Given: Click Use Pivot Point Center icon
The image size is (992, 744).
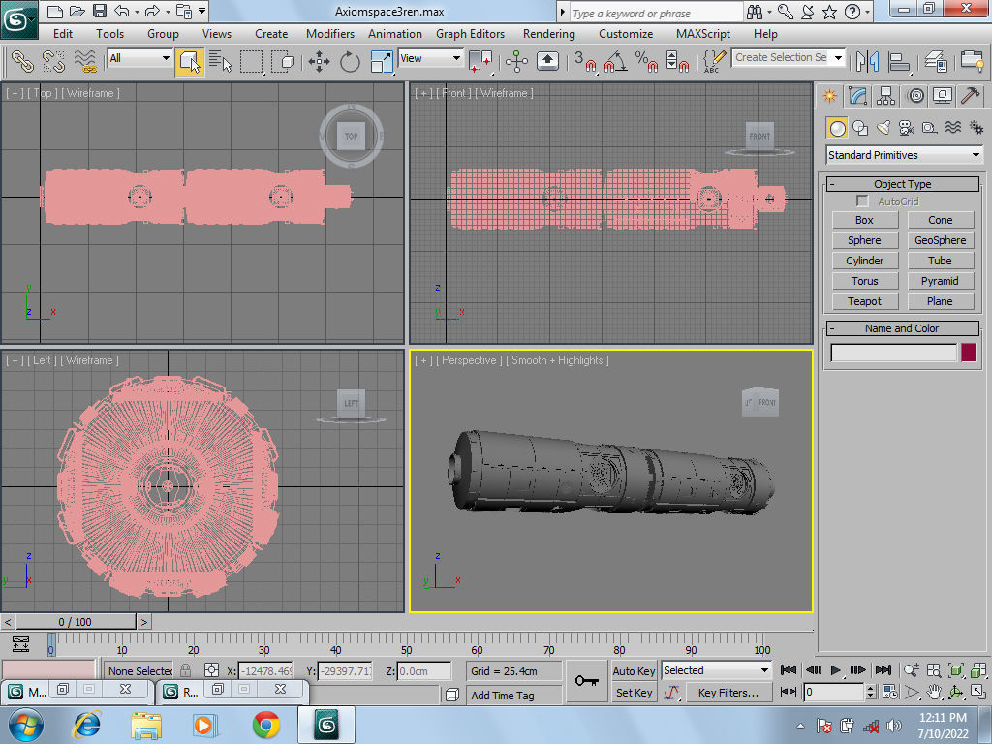Looking at the screenshot, I should [x=480, y=61].
